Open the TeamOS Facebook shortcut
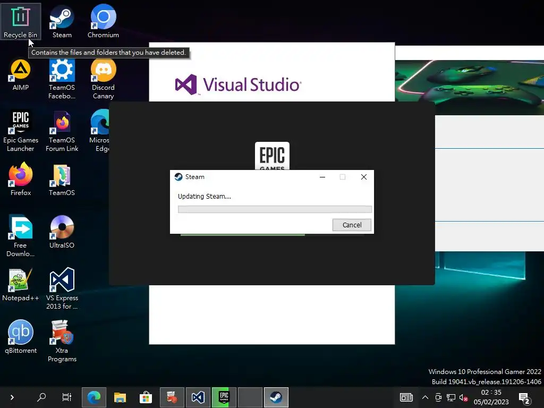544x408 pixels. pyautogui.click(x=62, y=79)
